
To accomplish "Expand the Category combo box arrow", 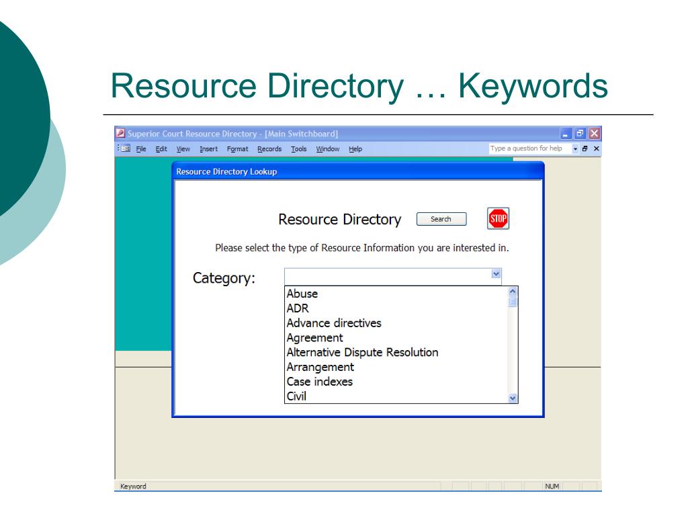I will click(496, 274).
